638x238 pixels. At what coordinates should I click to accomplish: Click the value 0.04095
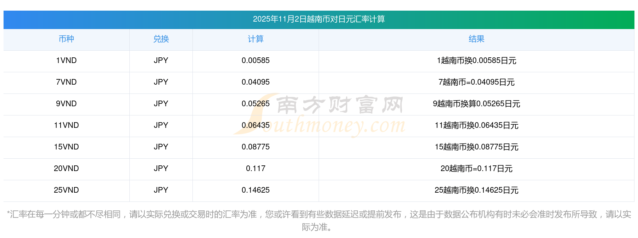click(x=256, y=82)
